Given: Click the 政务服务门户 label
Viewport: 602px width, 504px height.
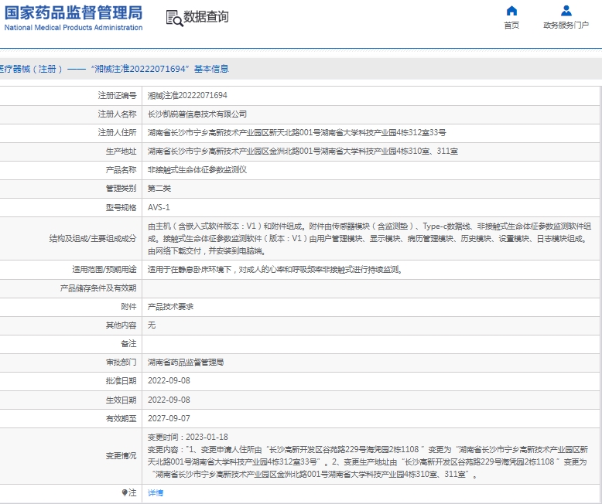Looking at the screenshot, I should (566, 26).
